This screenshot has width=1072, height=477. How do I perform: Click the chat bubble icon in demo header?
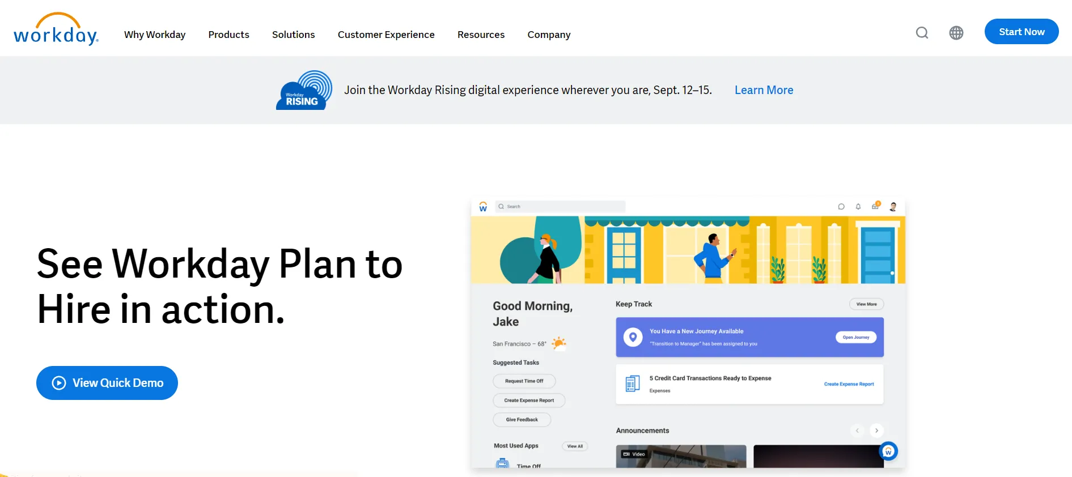tap(841, 207)
